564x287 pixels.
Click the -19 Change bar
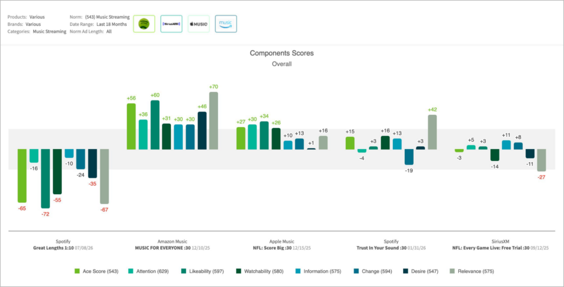click(409, 157)
